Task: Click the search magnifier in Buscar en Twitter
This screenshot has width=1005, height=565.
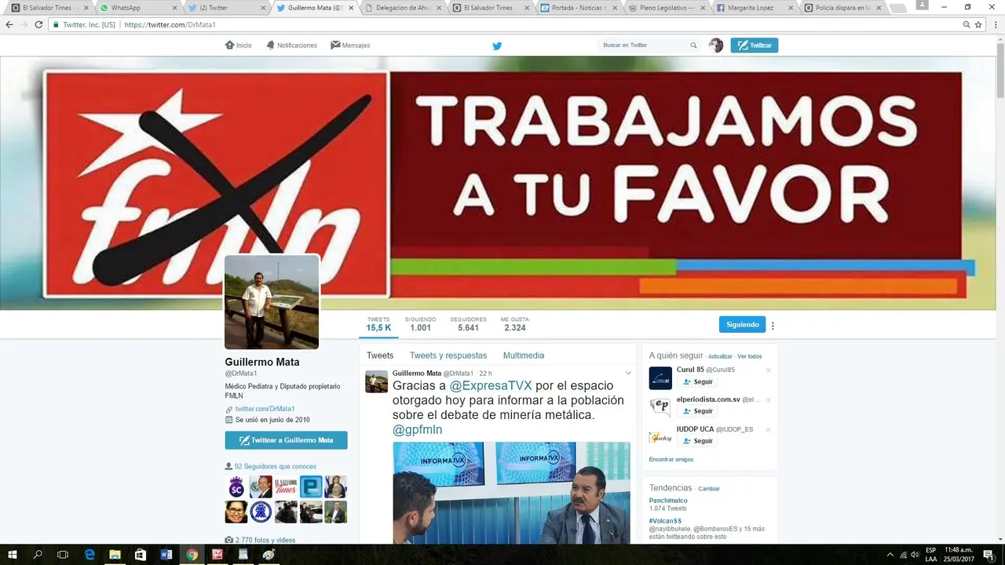Action: click(x=693, y=46)
